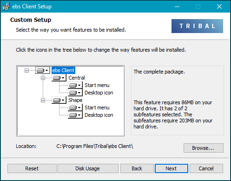Open Start menu drive icon under Central
The width and height of the screenshot is (231, 181).
[75, 85]
